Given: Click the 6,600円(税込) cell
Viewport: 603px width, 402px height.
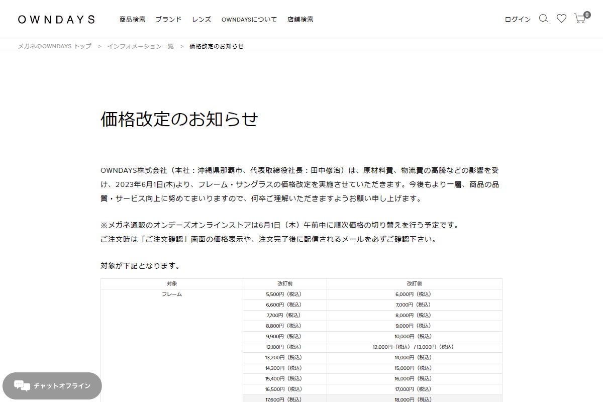Looking at the screenshot, I should coord(285,305).
